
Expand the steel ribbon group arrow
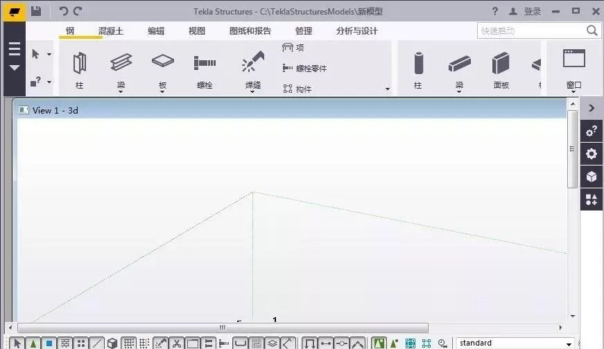(387, 89)
